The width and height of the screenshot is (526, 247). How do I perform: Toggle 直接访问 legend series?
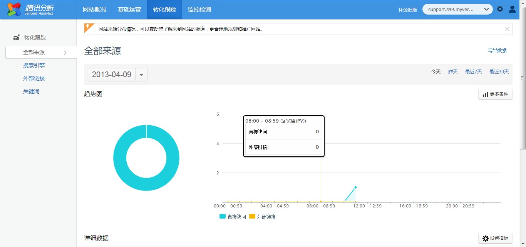point(233,217)
